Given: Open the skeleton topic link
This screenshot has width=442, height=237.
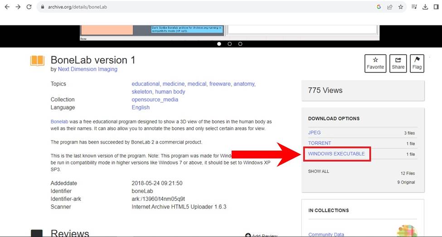Looking at the screenshot, I should click(142, 92).
